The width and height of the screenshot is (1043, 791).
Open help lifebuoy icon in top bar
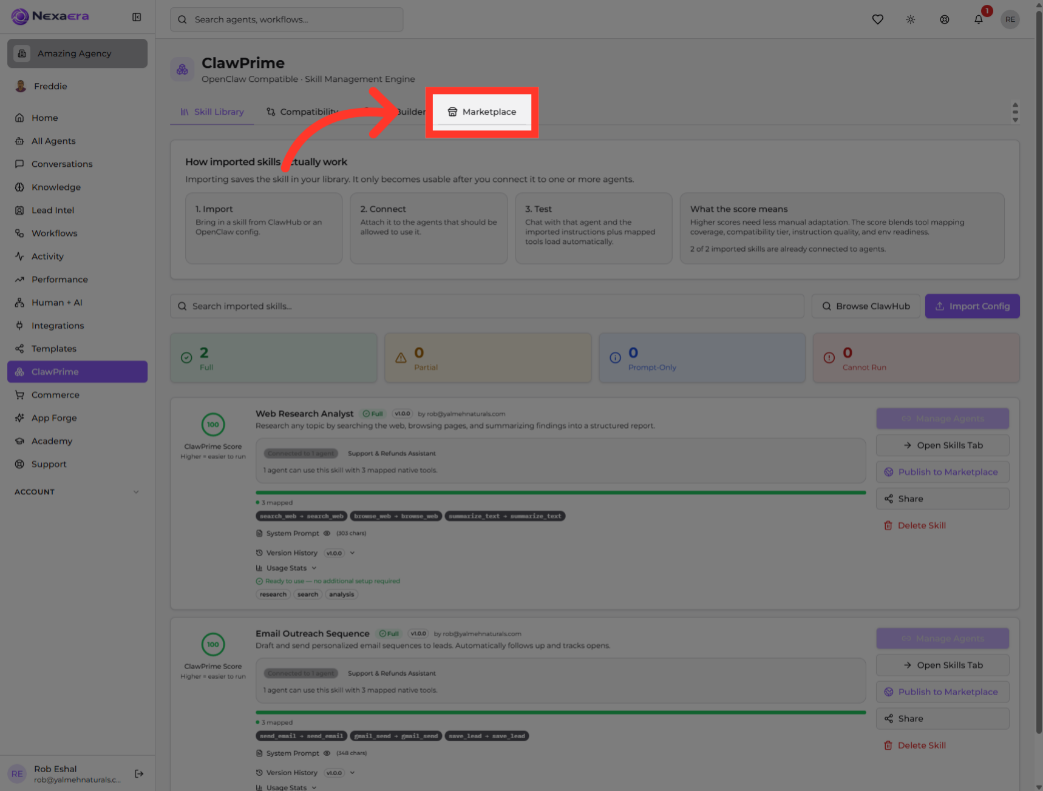945,19
